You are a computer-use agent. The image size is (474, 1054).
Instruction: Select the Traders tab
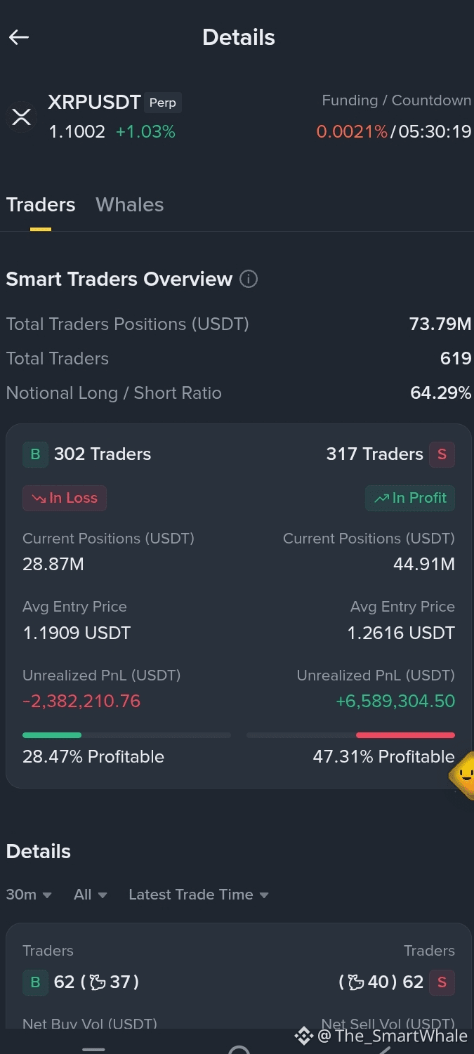41,205
